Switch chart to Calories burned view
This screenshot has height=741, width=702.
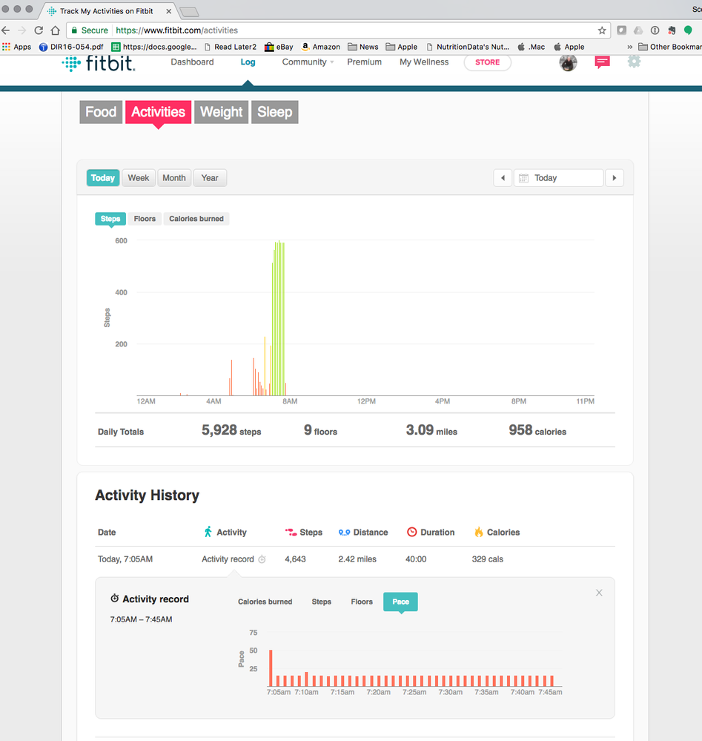[x=196, y=219]
